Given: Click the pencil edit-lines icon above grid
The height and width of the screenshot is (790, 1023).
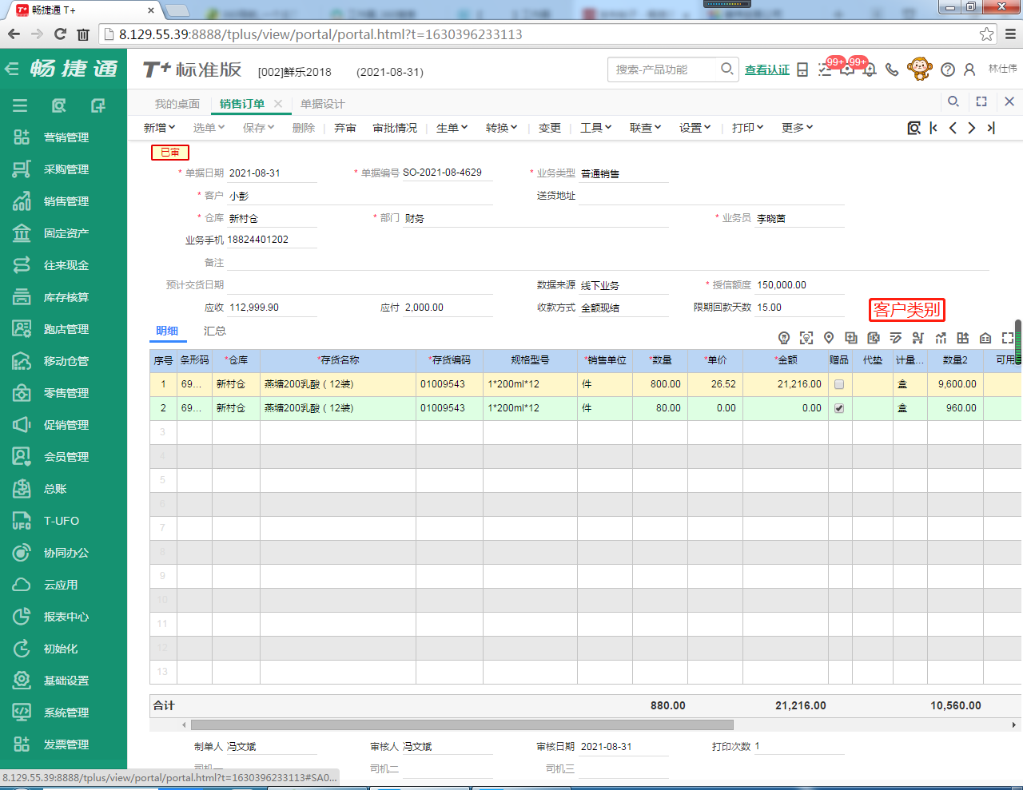Looking at the screenshot, I should coord(896,338).
